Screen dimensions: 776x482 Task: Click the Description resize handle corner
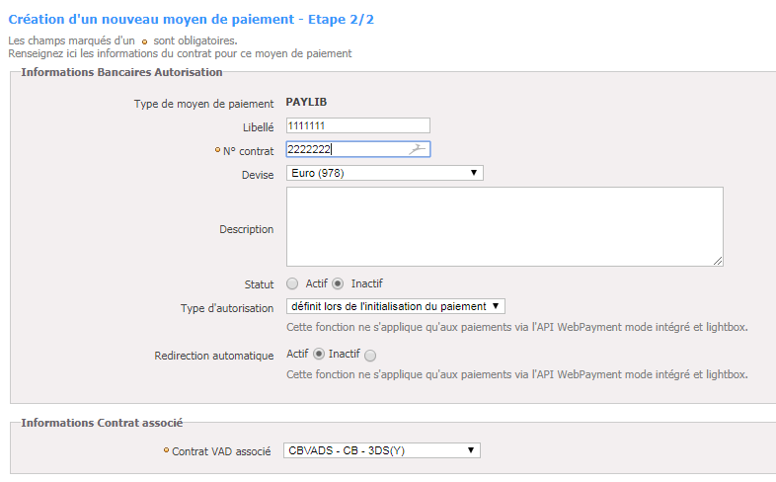coord(718,261)
